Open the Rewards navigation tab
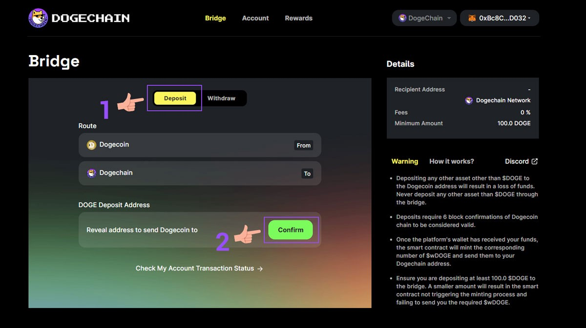The image size is (586, 328). 298,18
